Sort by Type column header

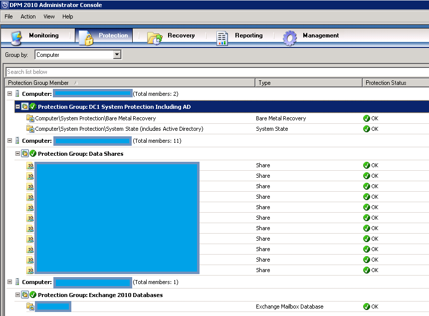(x=309, y=83)
